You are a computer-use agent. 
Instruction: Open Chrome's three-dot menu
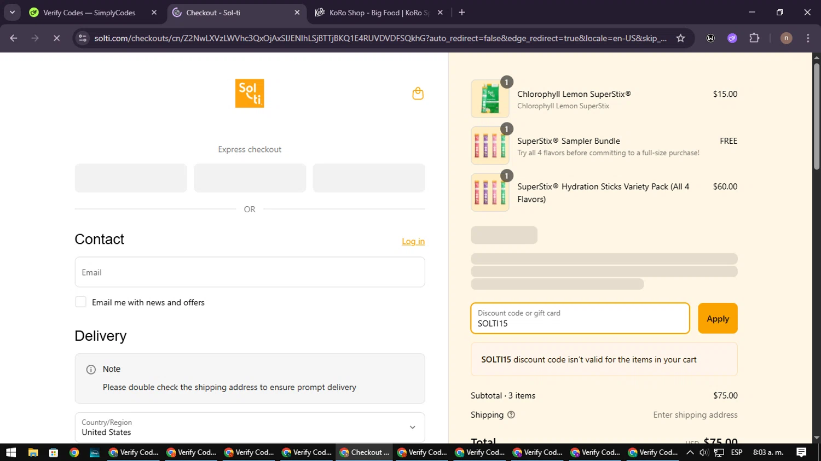(808, 38)
